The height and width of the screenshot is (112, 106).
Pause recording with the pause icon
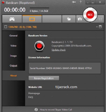click(100, 19)
